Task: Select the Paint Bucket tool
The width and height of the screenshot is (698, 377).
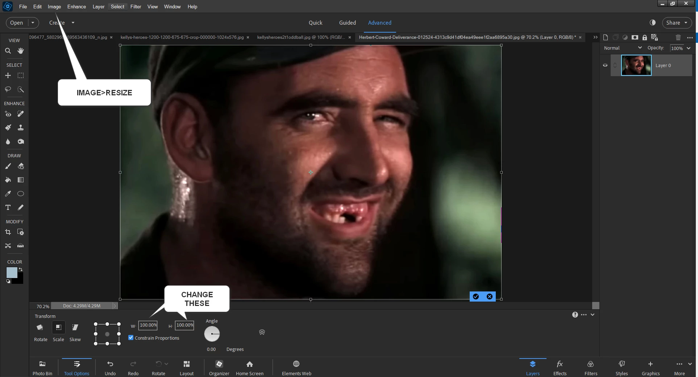Action: tap(8, 180)
